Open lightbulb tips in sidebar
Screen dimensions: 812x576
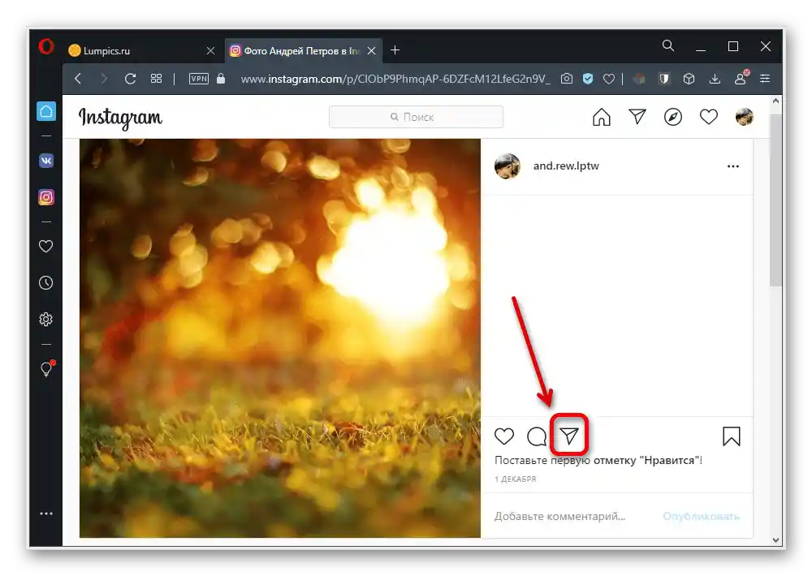pos(46,368)
